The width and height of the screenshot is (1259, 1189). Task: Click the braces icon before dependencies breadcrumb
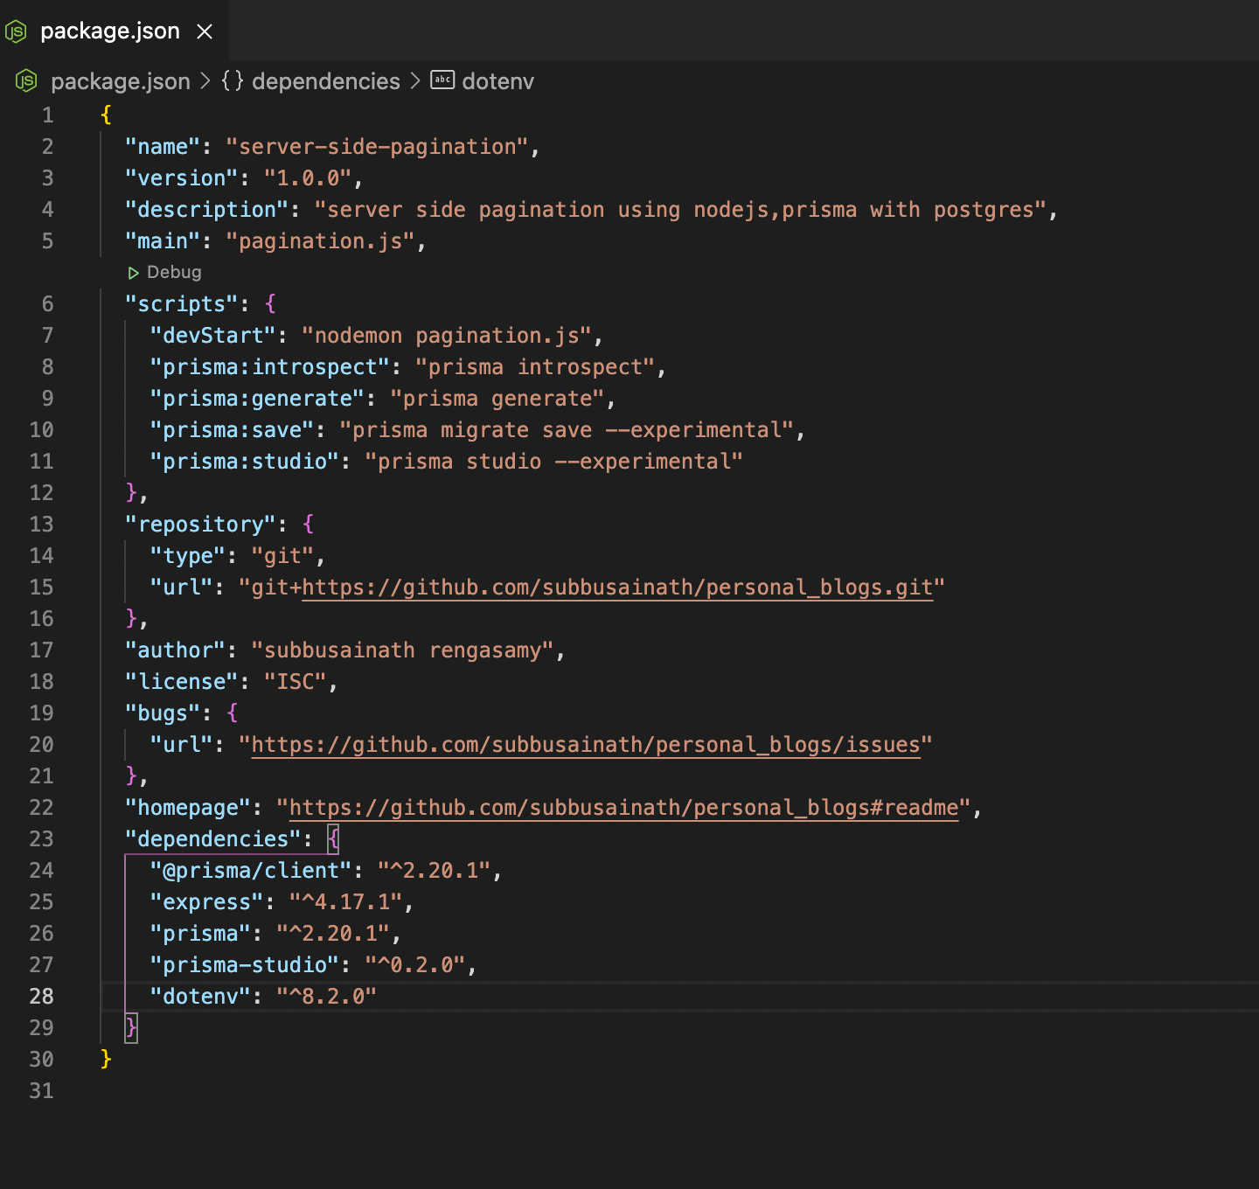click(233, 80)
